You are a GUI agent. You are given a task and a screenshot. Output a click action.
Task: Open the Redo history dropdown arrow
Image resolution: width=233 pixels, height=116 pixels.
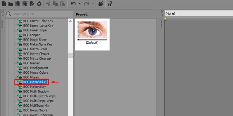click(x=93, y=4)
